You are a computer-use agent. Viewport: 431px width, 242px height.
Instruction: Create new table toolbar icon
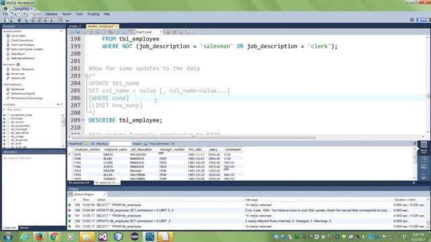pos(34,20)
